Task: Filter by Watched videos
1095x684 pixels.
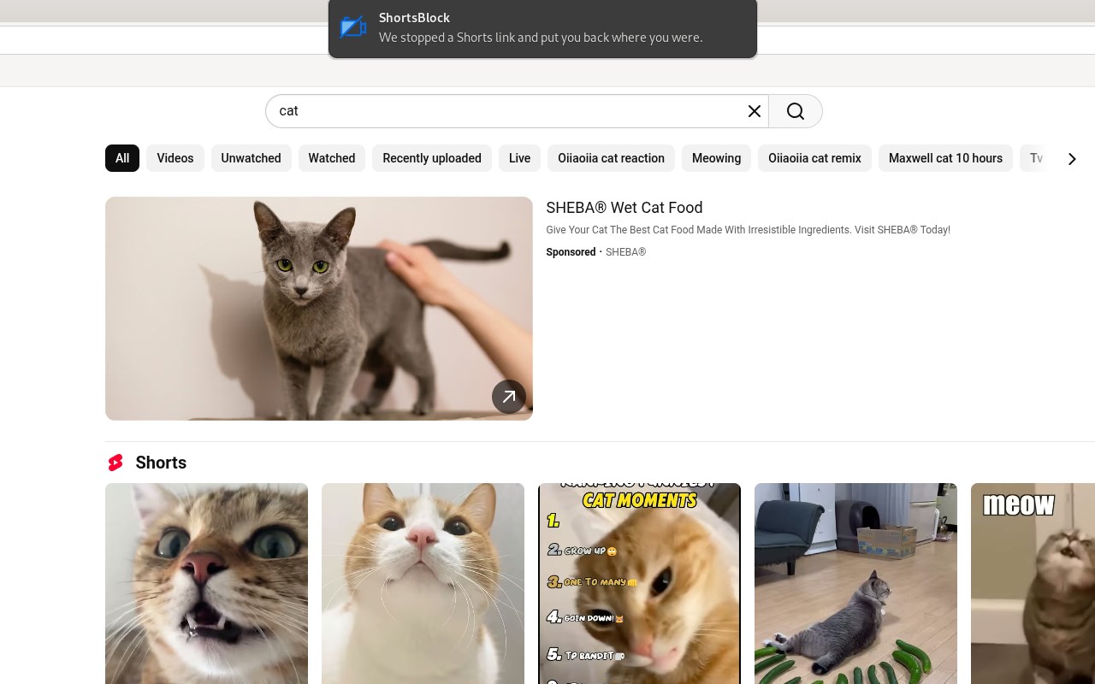Action: point(332,158)
